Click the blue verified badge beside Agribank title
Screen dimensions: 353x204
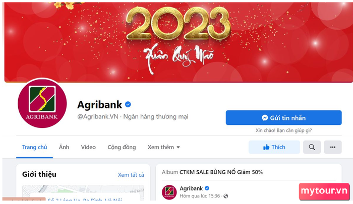tap(128, 105)
